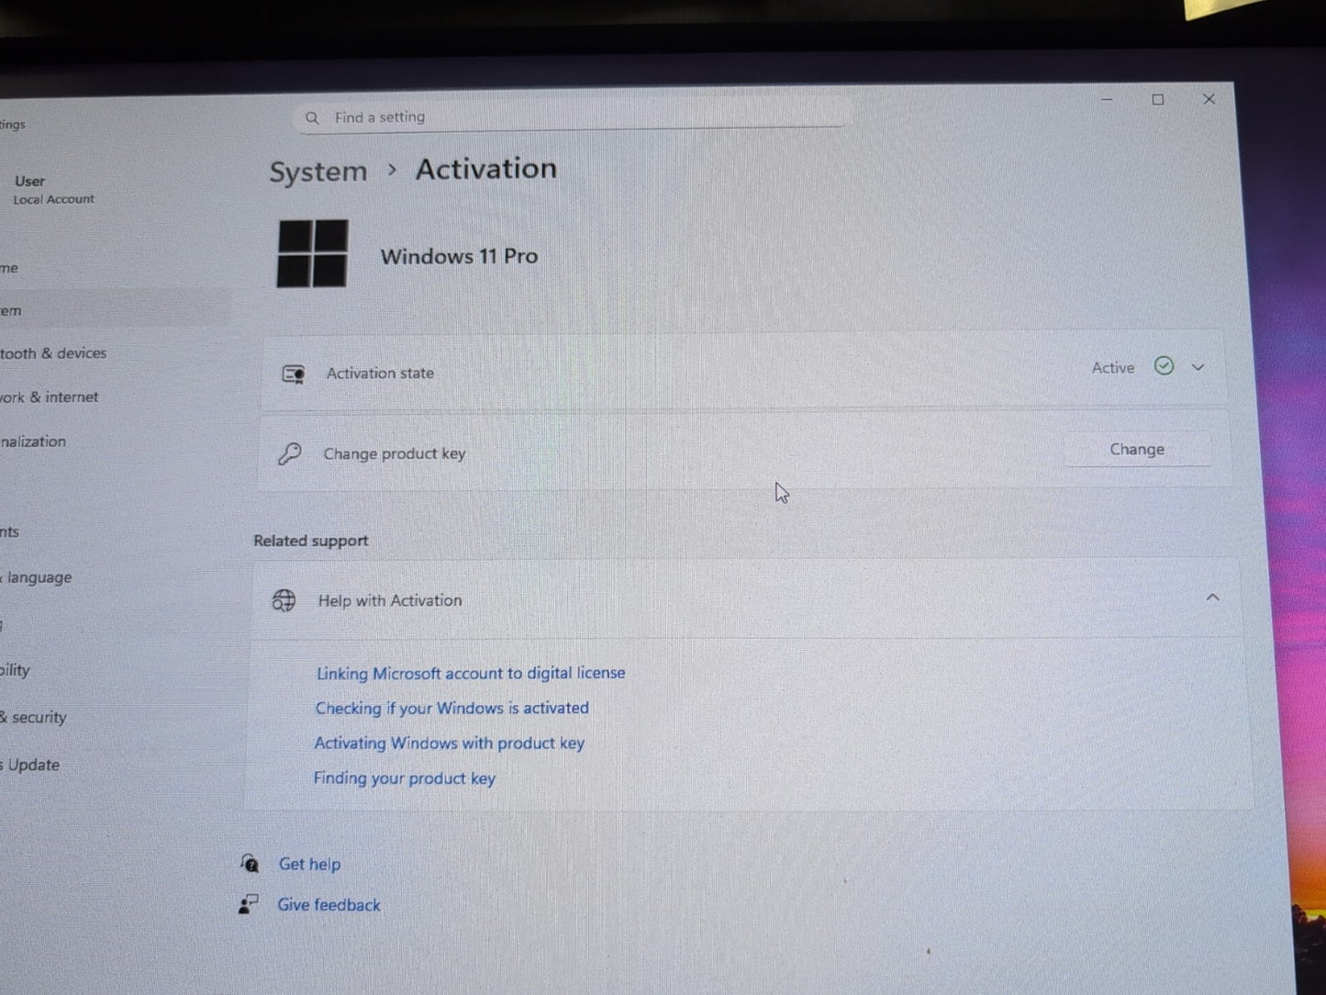The height and width of the screenshot is (995, 1326).
Task: Collapse the Help with Activation section
Action: coord(1212,598)
